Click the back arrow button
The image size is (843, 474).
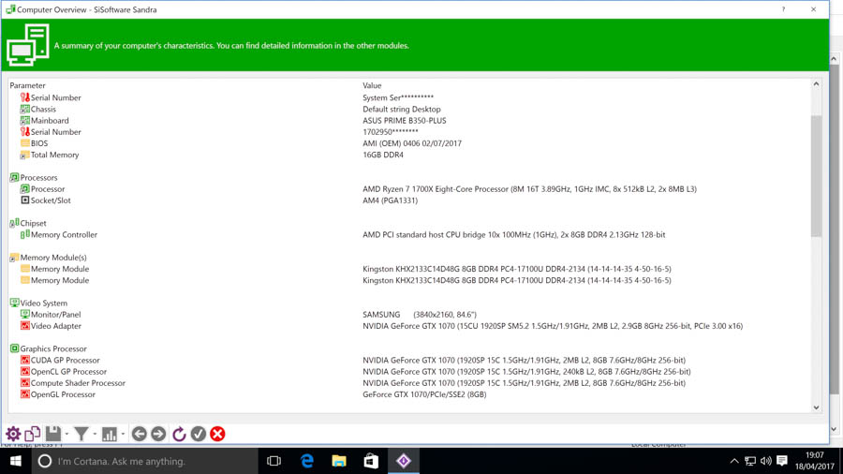pyautogui.click(x=140, y=434)
